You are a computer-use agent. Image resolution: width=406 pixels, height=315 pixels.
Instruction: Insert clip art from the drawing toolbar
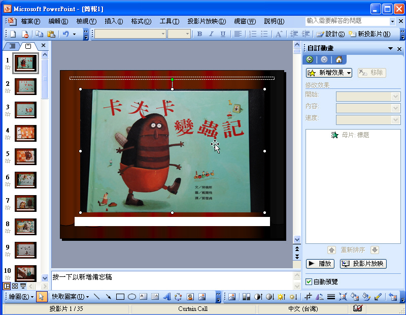click(190, 296)
